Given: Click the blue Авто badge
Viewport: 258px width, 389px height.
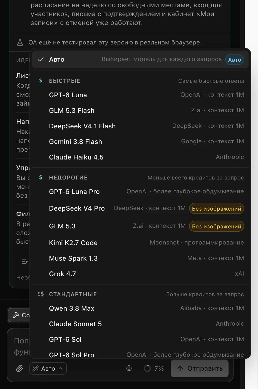Looking at the screenshot, I should (x=235, y=60).
